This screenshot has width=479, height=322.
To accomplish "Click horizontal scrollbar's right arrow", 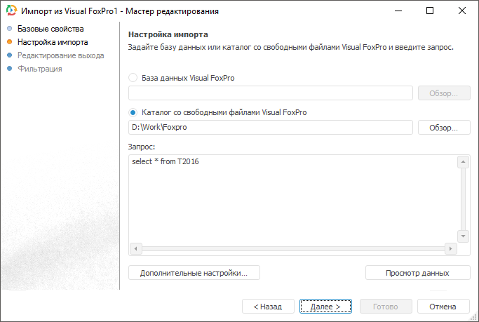I will pos(450,248).
